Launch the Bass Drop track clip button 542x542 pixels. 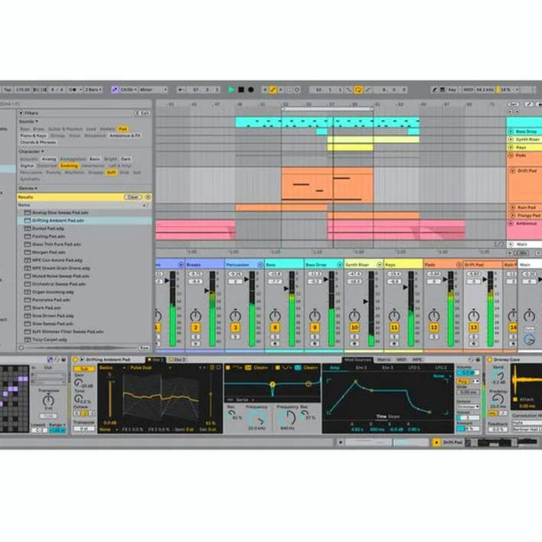point(511,132)
